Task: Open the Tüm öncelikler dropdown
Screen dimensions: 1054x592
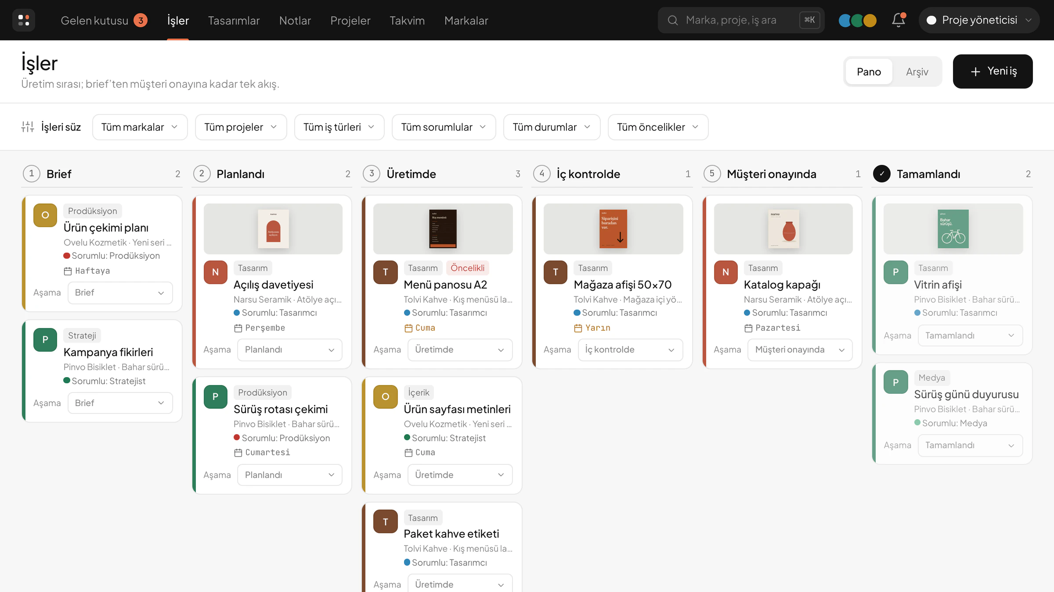Action: 658,127
